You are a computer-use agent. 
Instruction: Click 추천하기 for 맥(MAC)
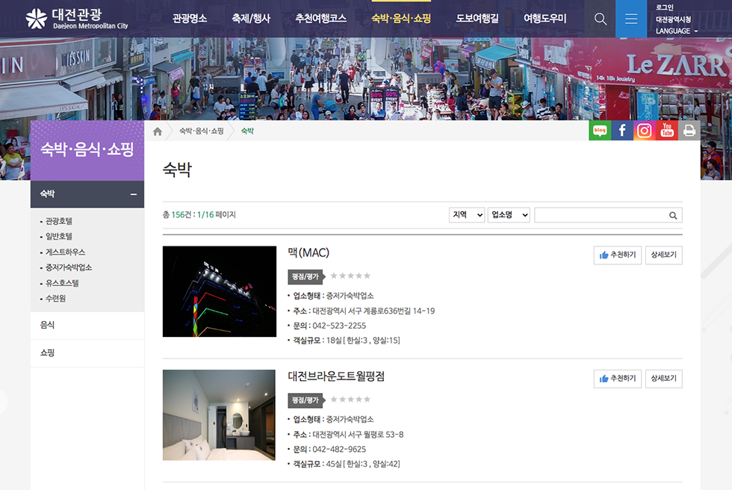617,255
